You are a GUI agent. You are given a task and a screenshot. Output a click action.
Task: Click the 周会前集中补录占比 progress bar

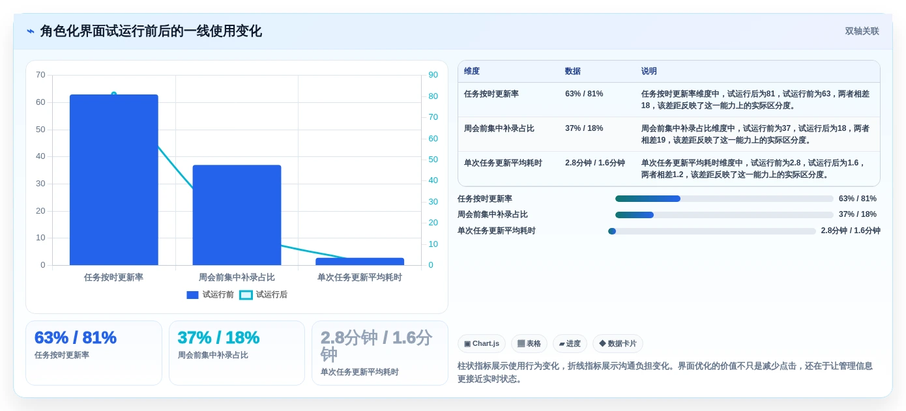tap(724, 215)
